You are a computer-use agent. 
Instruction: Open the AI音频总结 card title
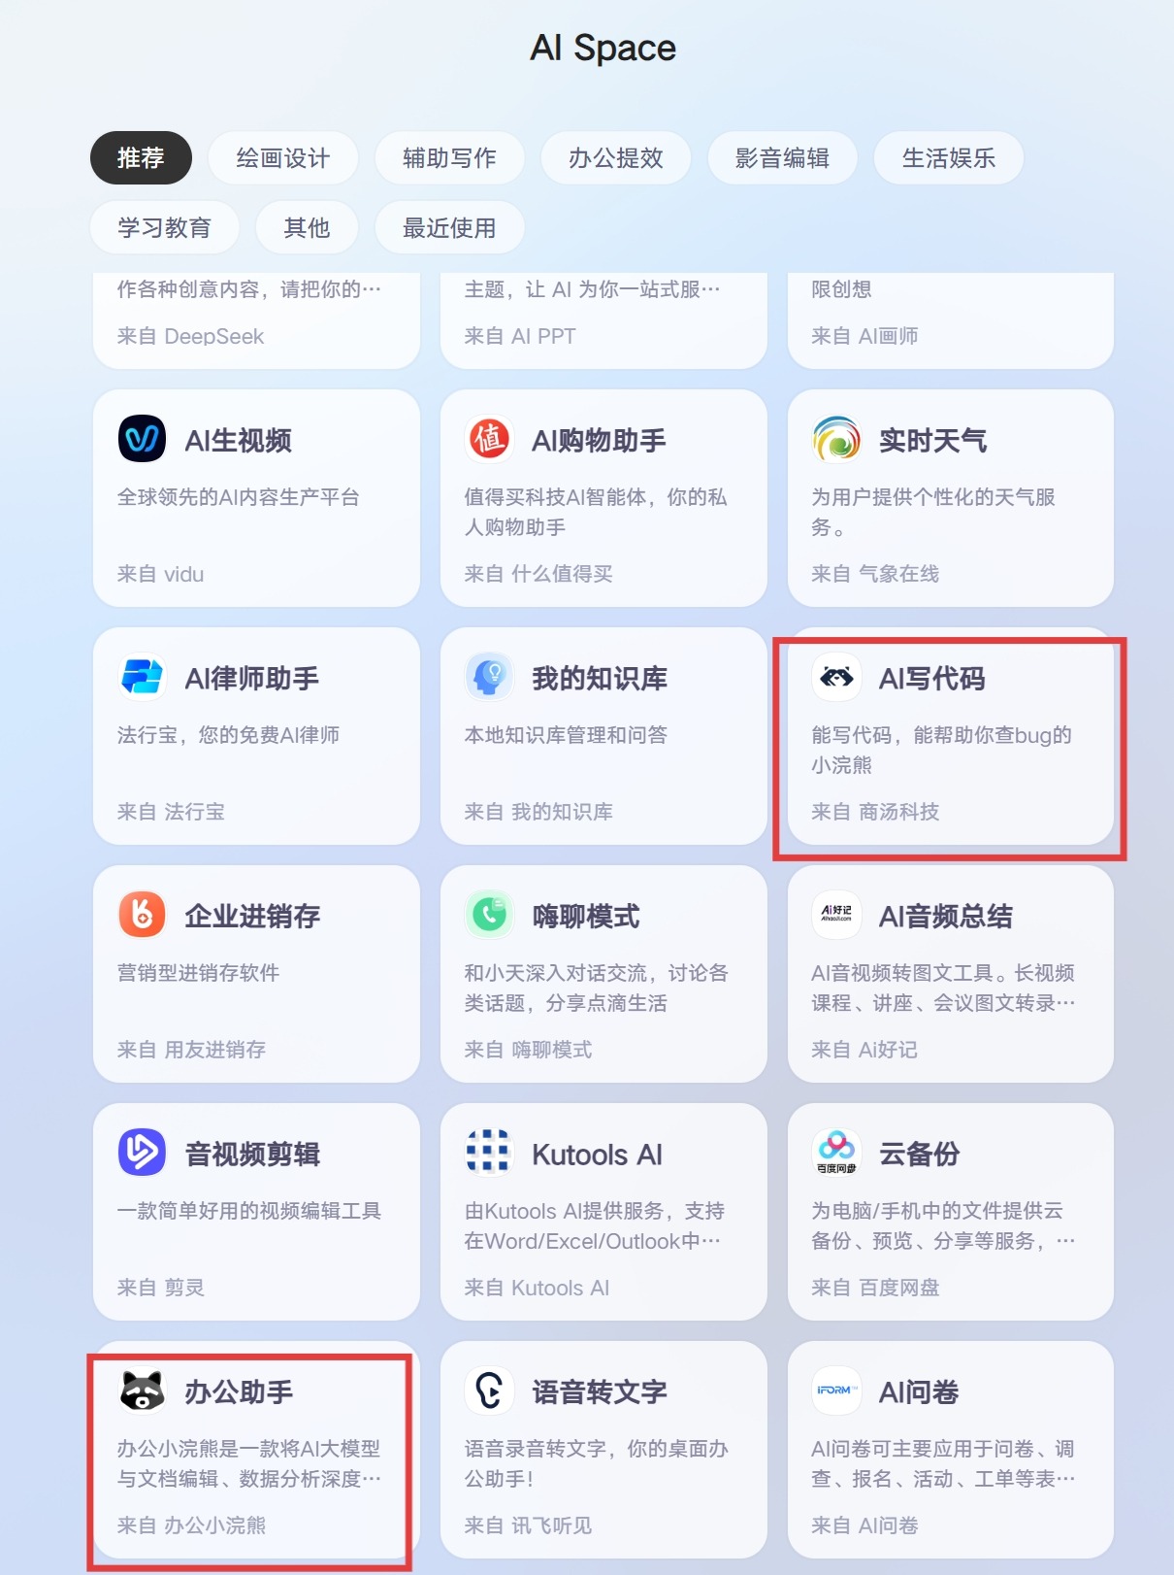pos(946,916)
